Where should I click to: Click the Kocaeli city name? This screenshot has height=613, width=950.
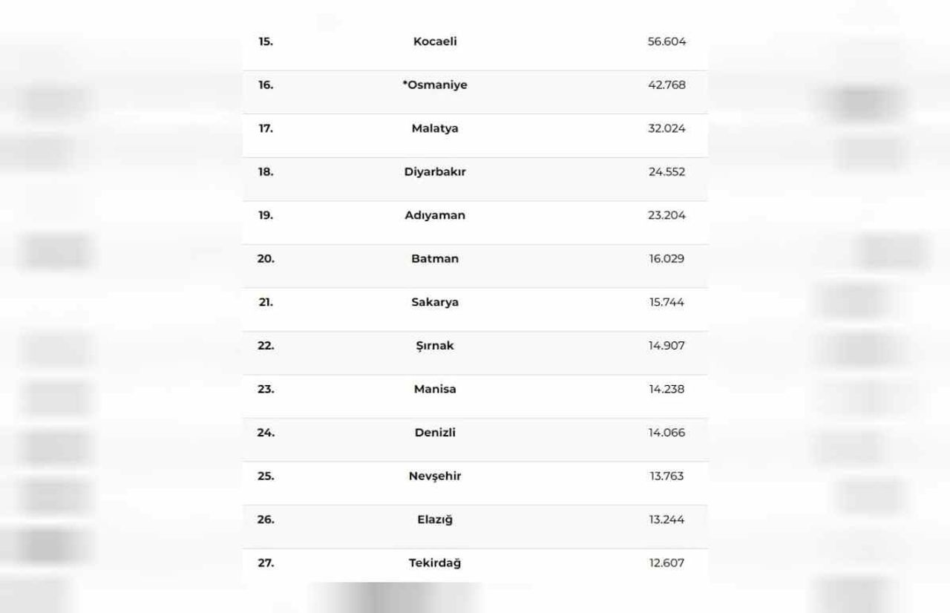[435, 42]
